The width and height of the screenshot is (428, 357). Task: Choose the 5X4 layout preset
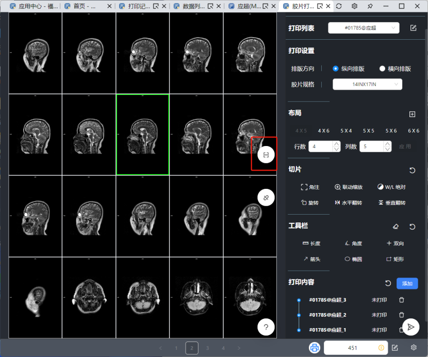coord(345,131)
